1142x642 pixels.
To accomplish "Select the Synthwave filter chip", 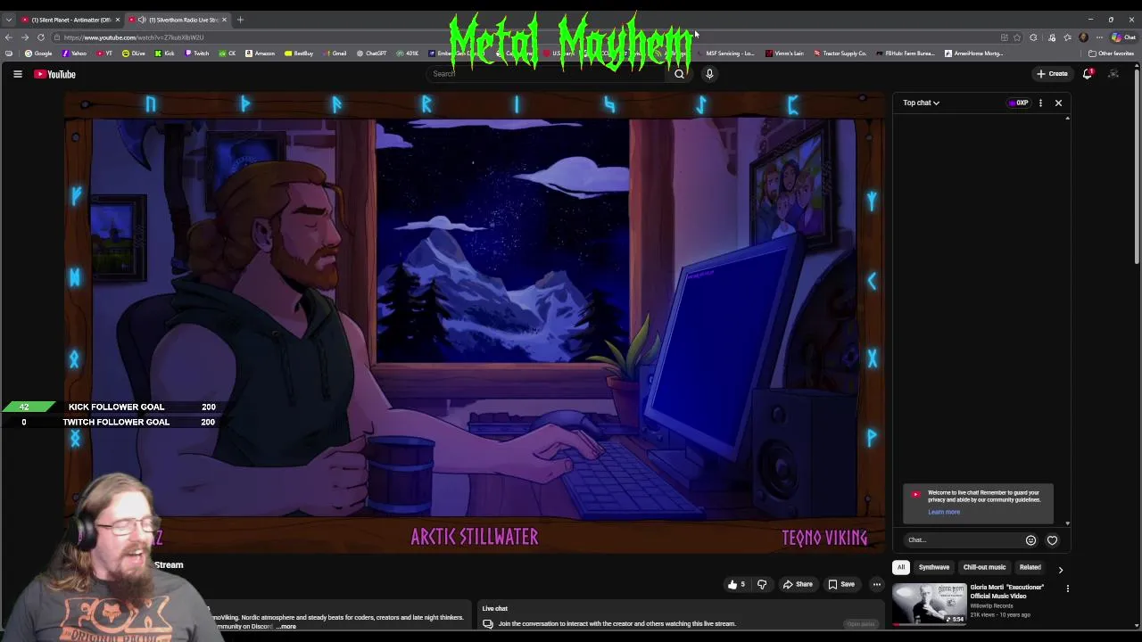I will (x=934, y=567).
